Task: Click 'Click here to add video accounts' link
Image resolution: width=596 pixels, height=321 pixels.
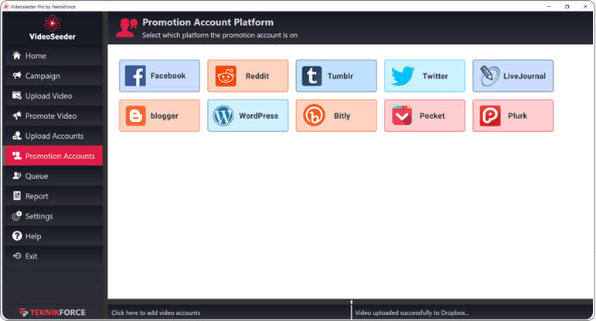Action: 155,313
